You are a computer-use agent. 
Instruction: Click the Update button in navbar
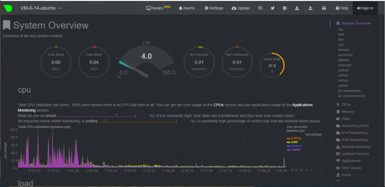click(241, 8)
